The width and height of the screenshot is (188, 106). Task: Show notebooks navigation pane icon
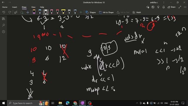click(x=4, y=19)
